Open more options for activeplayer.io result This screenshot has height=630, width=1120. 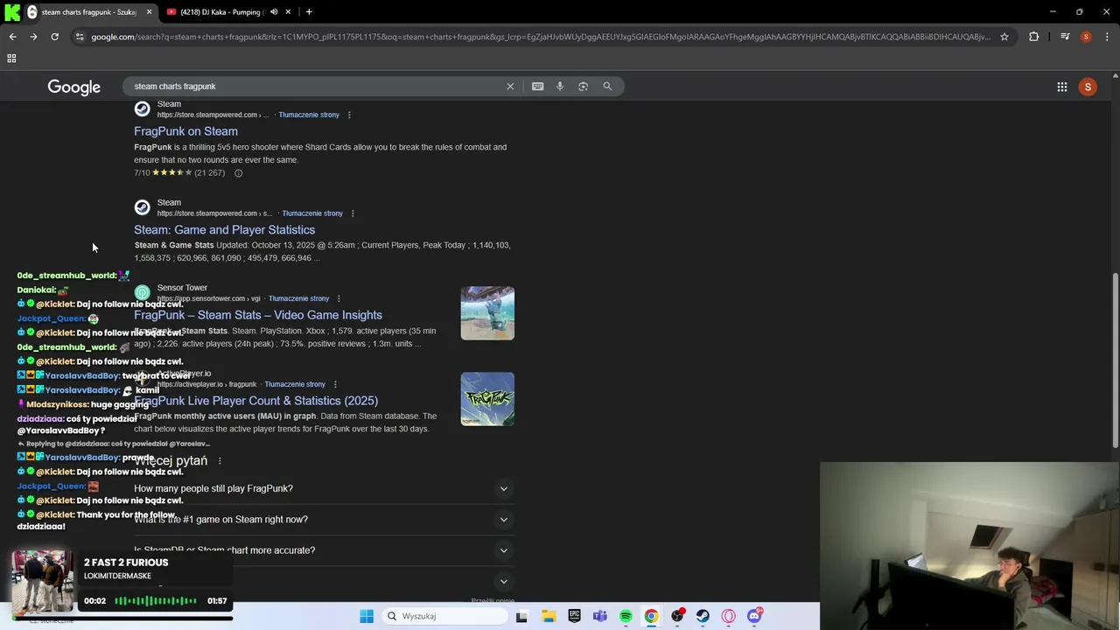tap(335, 384)
